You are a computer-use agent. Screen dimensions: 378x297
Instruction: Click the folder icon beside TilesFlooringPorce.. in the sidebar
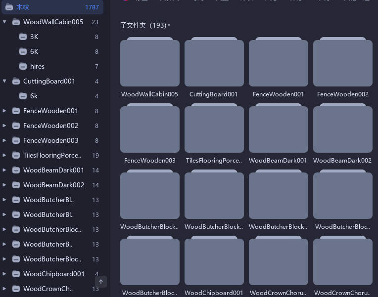click(16, 155)
